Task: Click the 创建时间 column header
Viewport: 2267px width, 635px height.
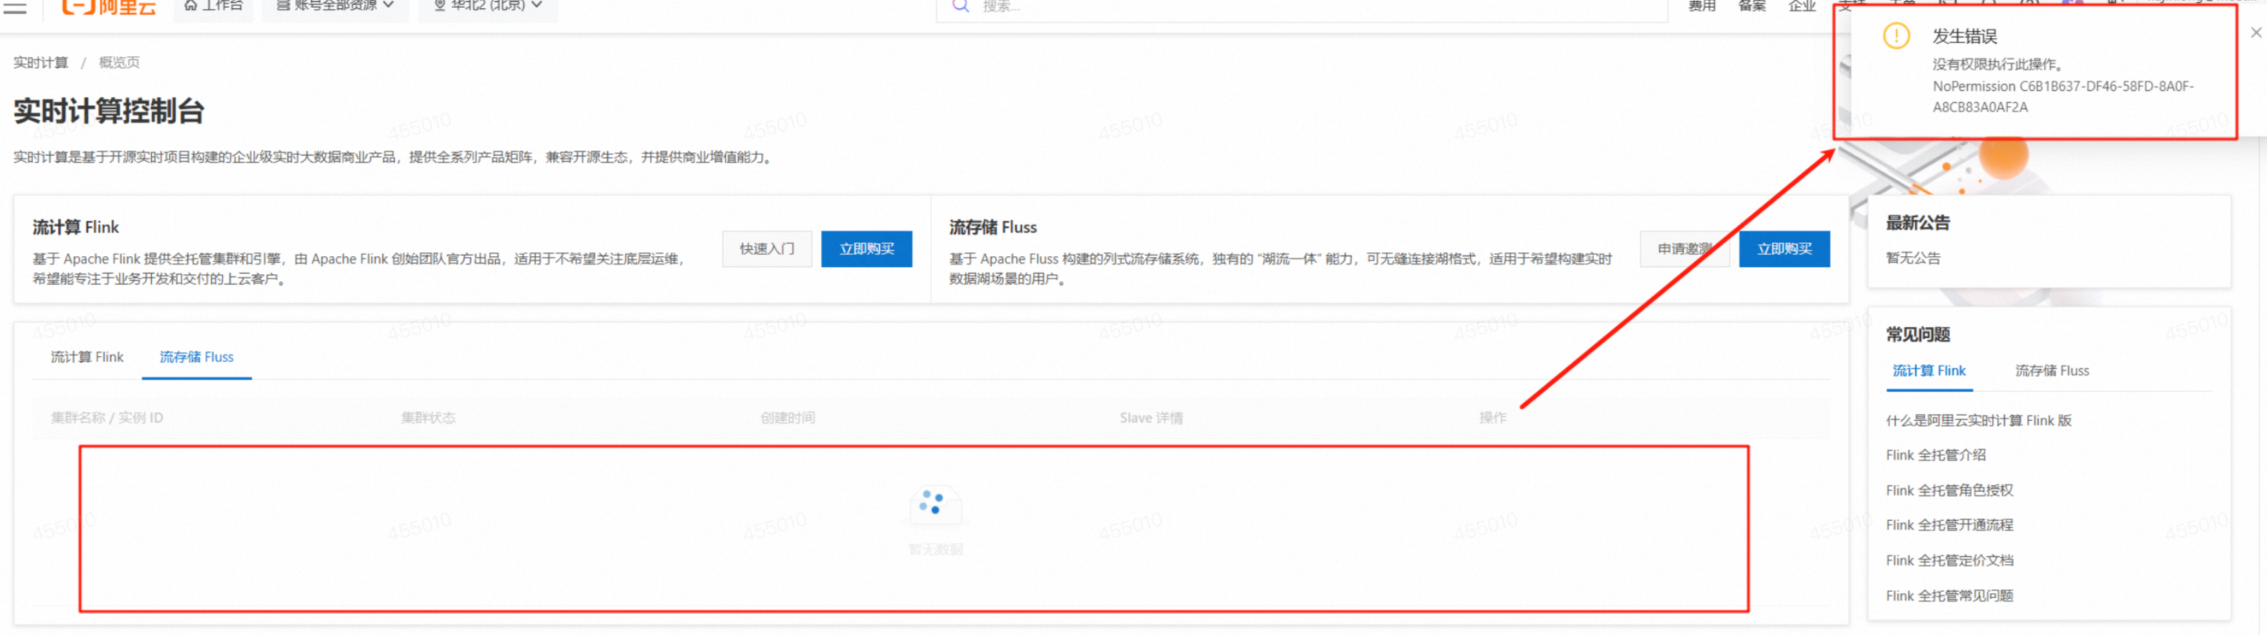Action: [788, 418]
